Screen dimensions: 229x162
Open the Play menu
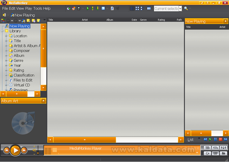[29, 9]
